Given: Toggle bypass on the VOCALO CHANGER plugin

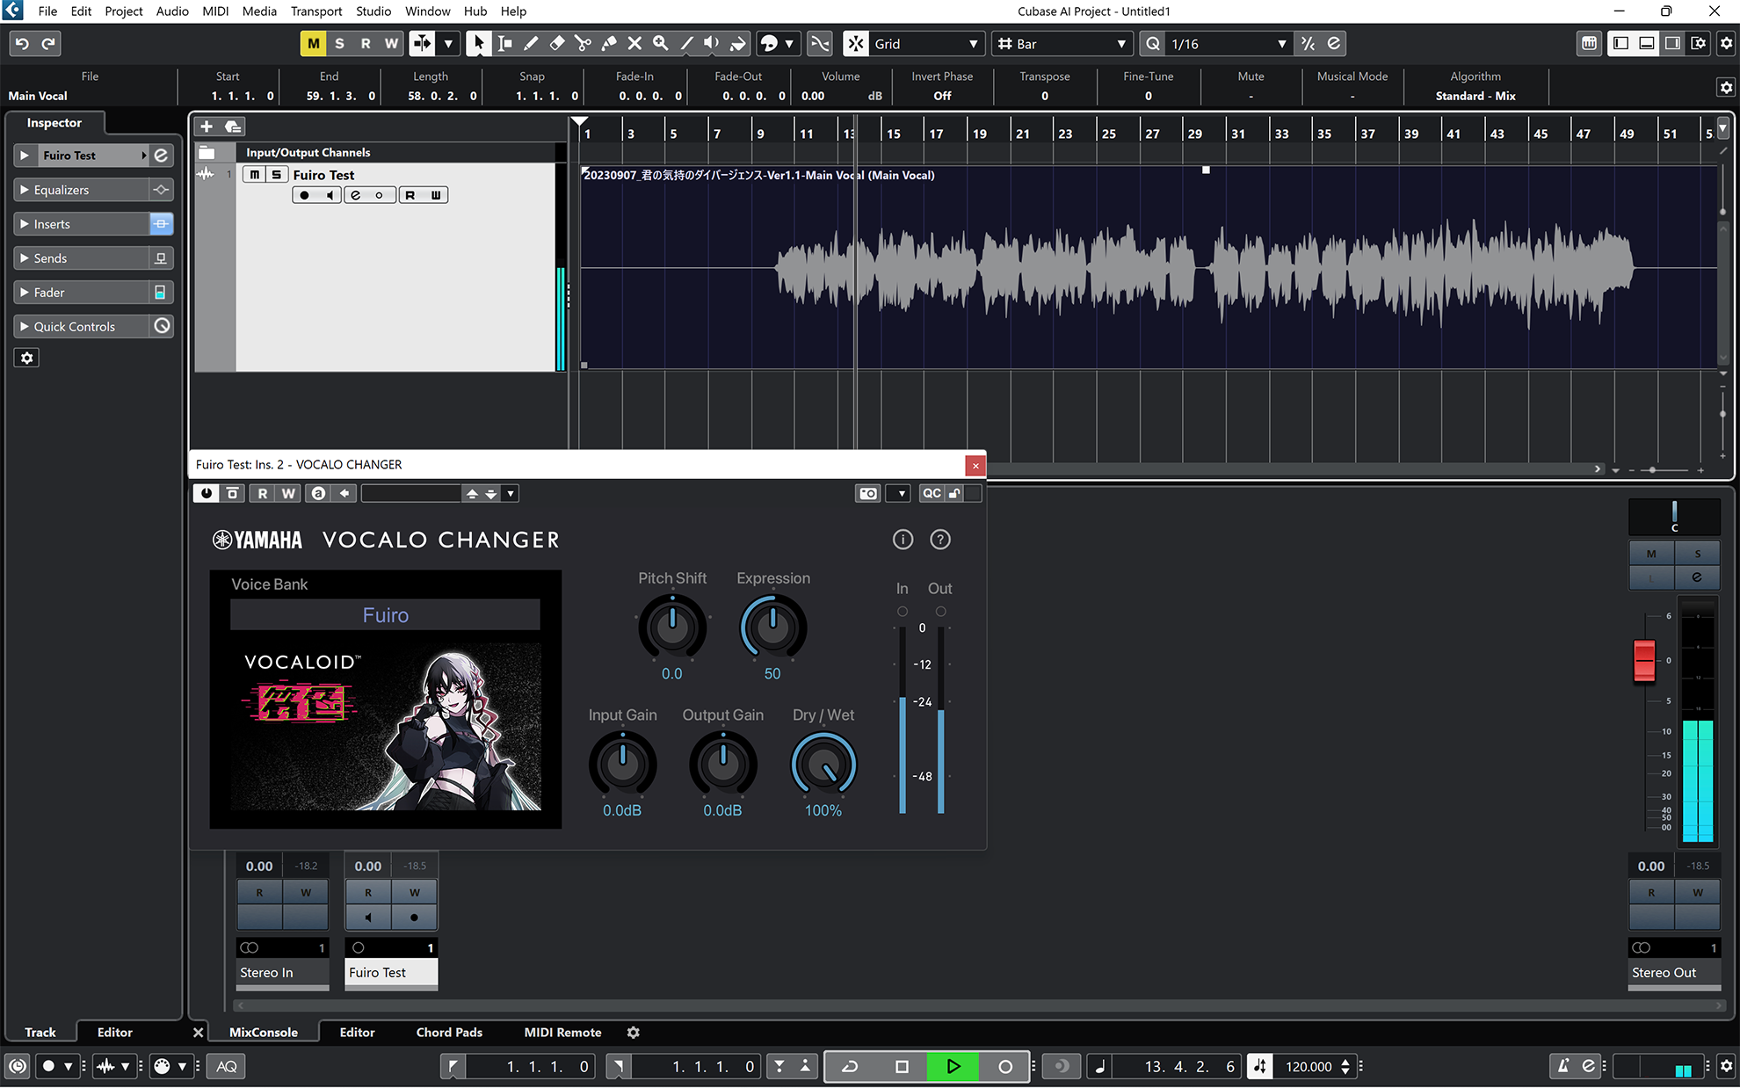Looking at the screenshot, I should (x=205, y=493).
